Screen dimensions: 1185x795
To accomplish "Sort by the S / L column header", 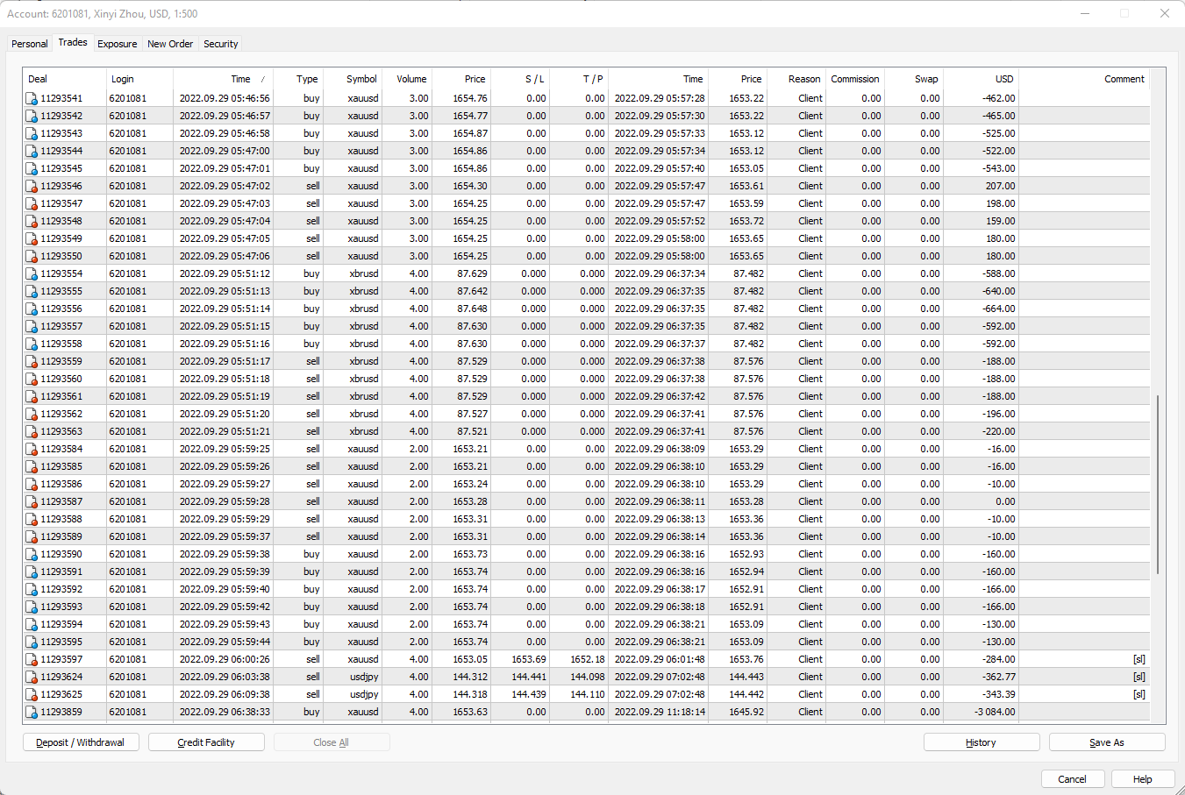I will click(520, 79).
